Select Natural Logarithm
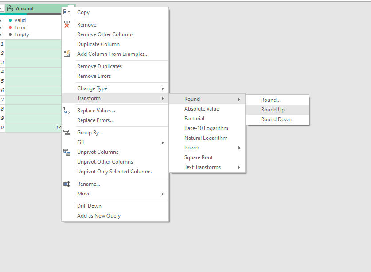Image resolution: width=371 pixels, height=272 pixels. click(x=207, y=138)
